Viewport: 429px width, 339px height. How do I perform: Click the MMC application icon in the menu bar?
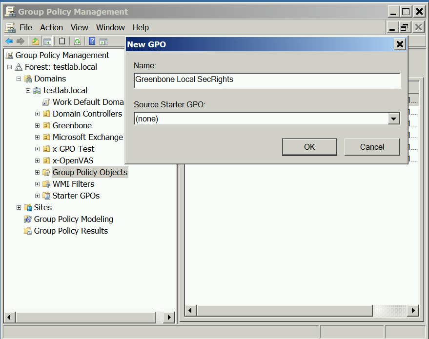[10, 28]
